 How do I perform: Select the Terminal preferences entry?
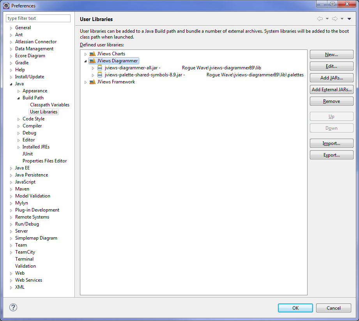[x=24, y=259]
